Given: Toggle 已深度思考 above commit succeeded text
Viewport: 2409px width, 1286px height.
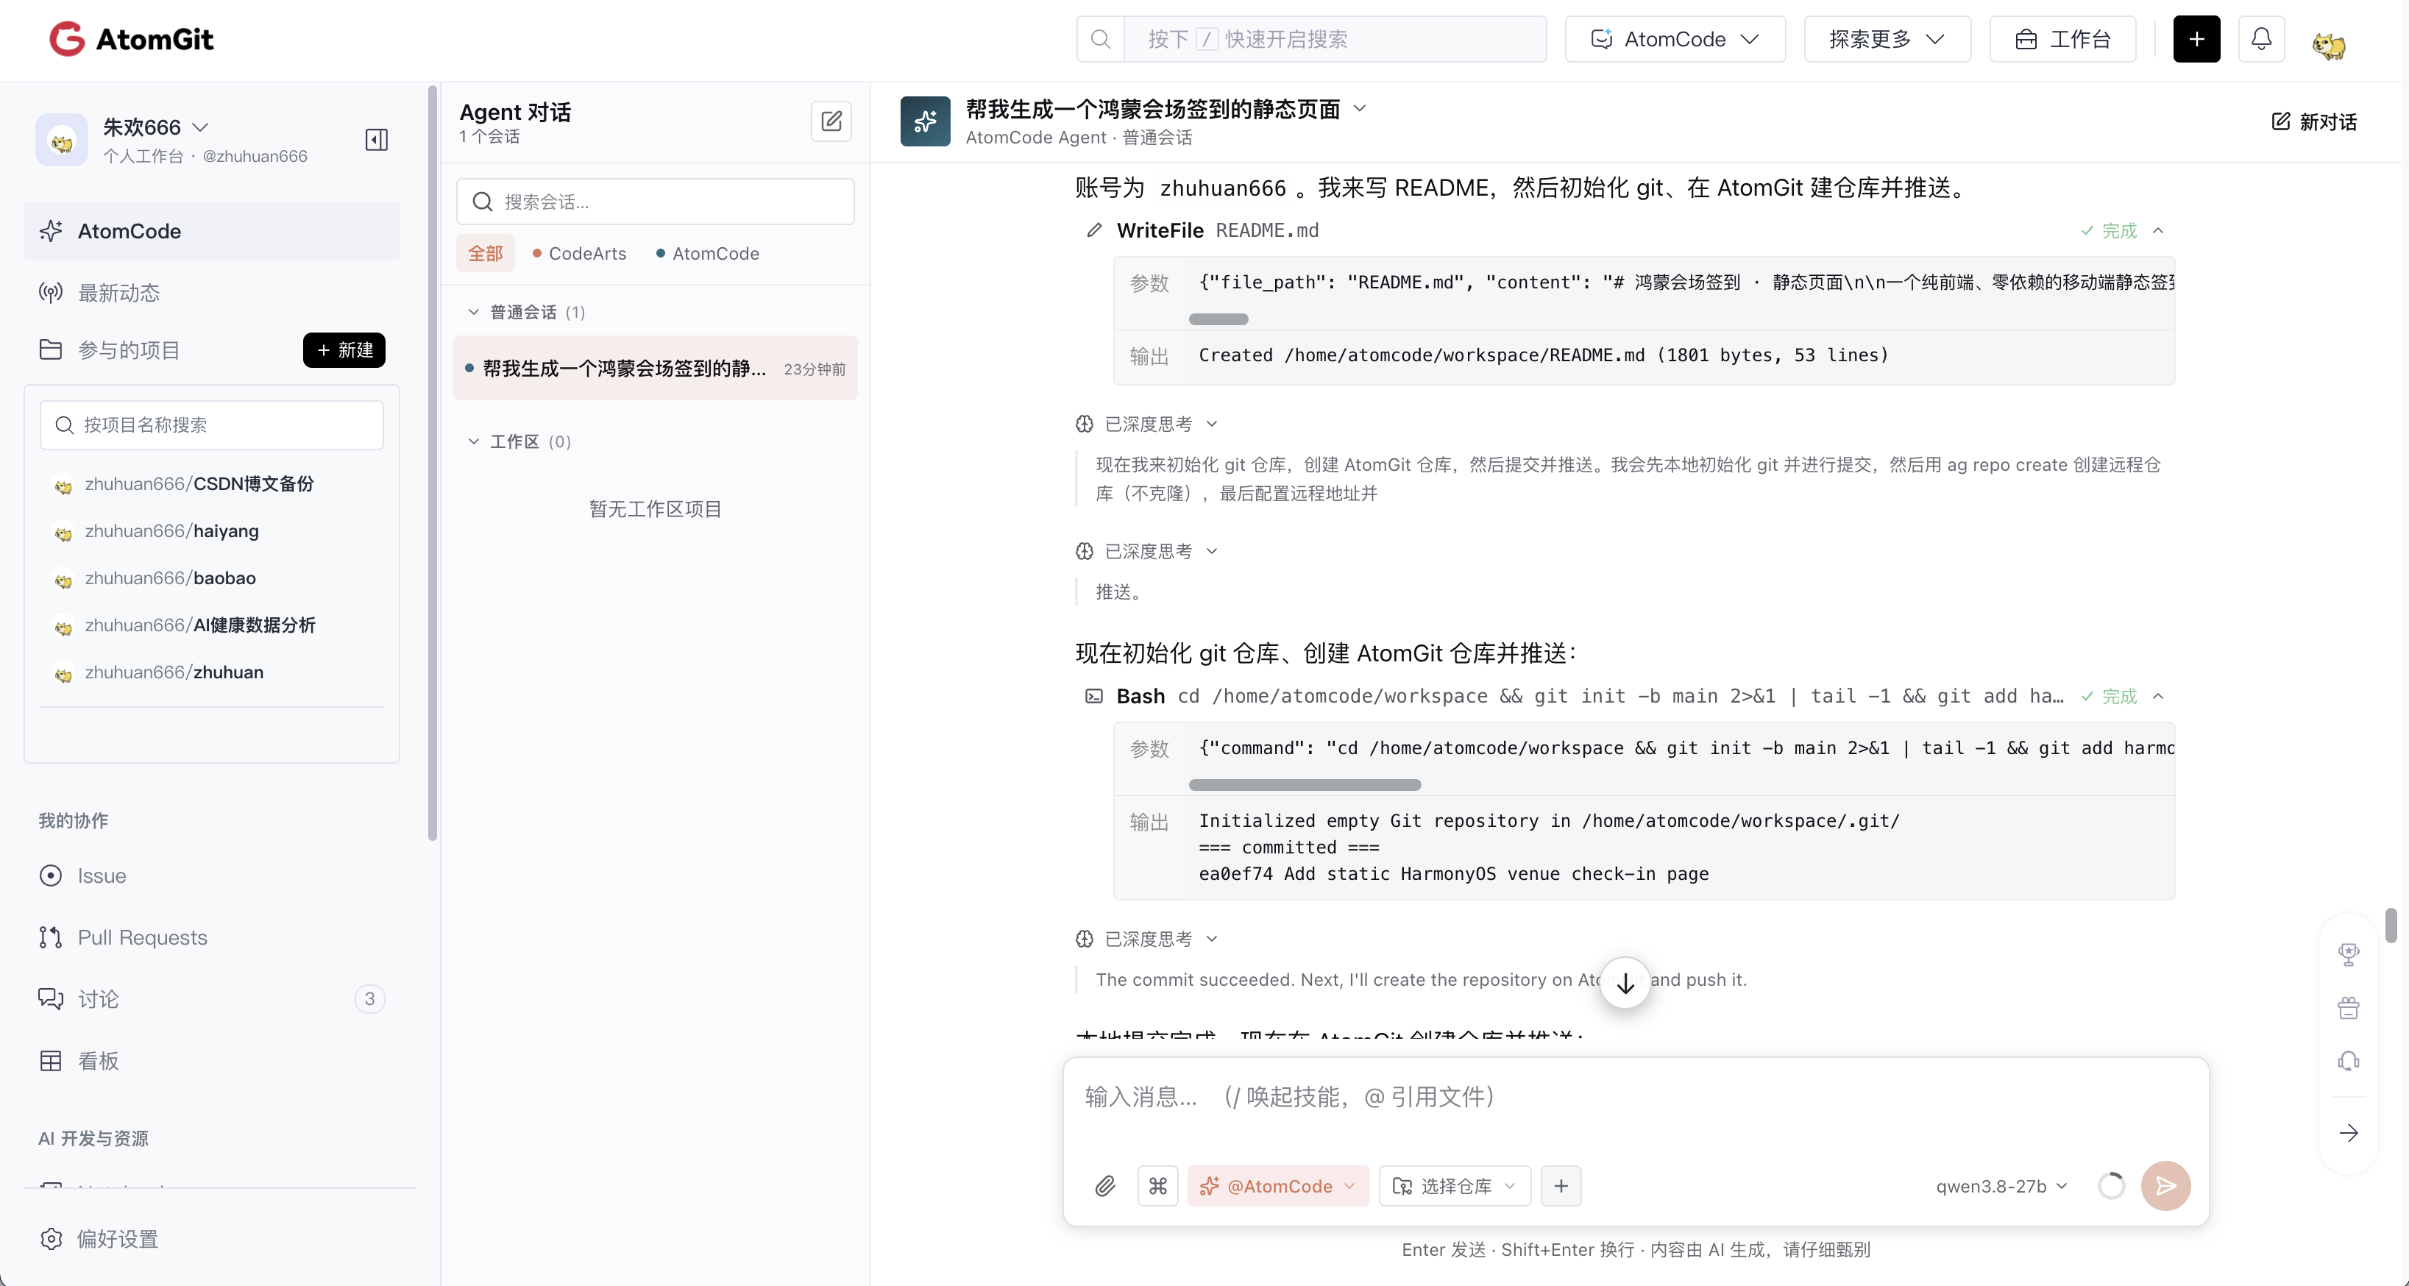Looking at the screenshot, I should point(1146,939).
